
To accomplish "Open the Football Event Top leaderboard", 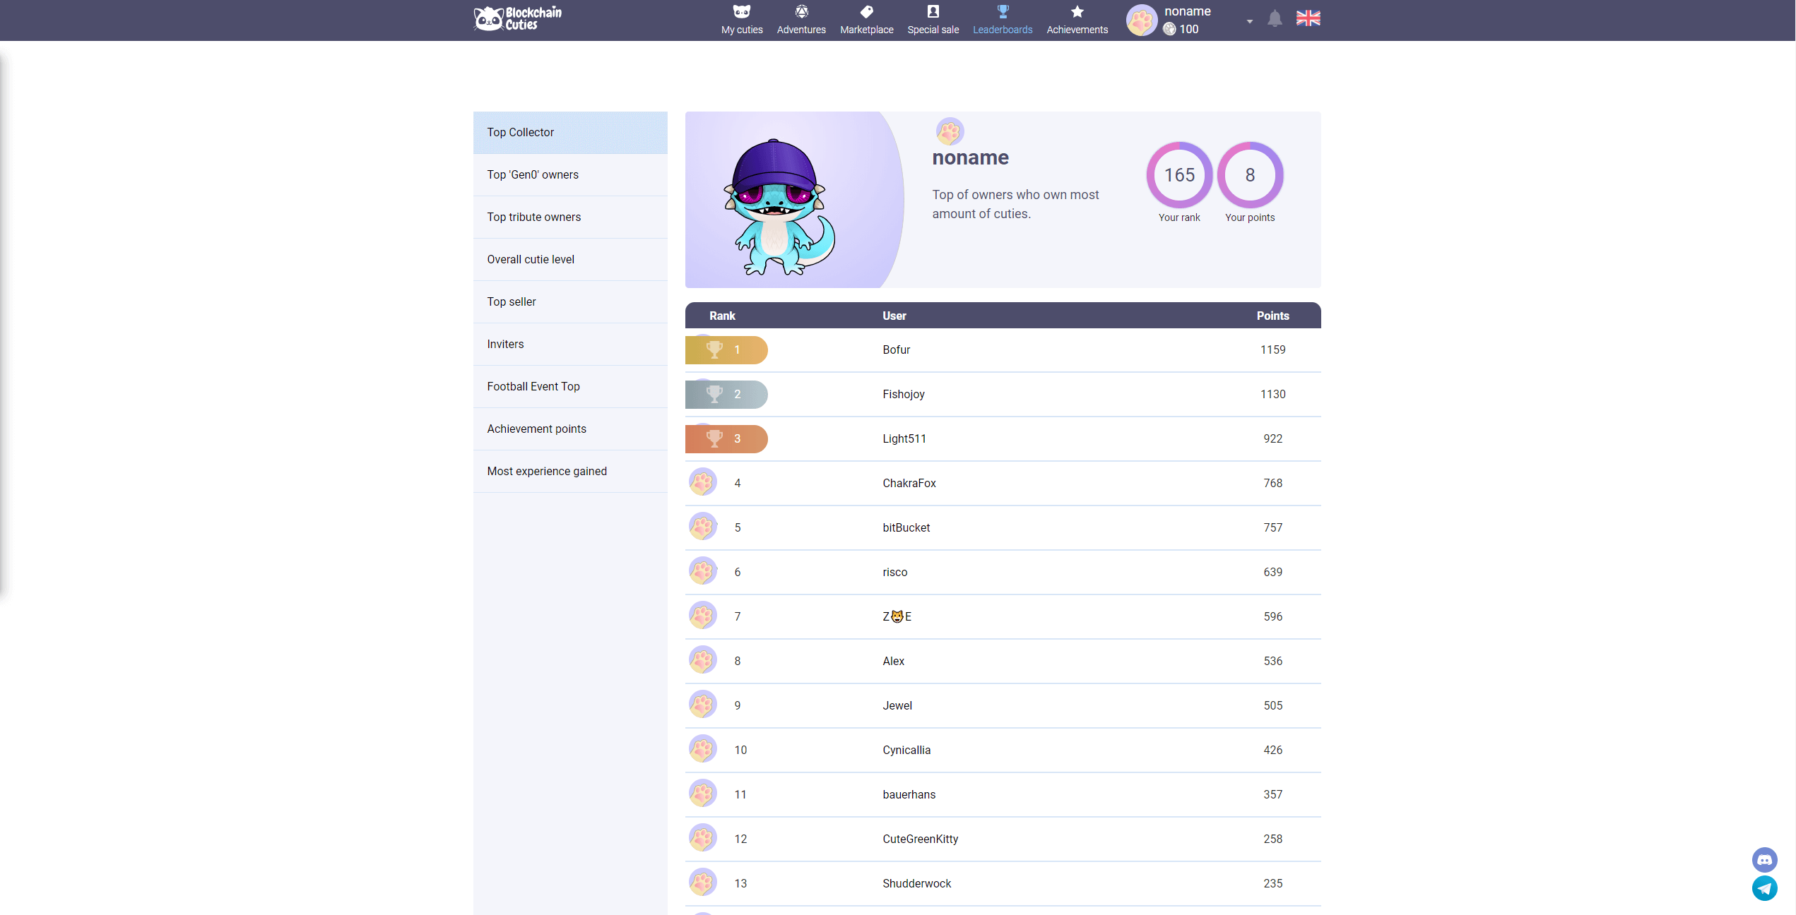I will 570,387.
